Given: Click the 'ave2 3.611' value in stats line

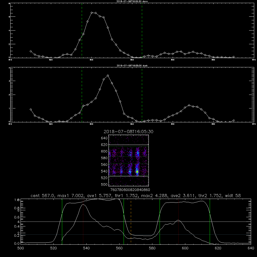Looking at the screenshot, I should pyautogui.click(x=183, y=196).
